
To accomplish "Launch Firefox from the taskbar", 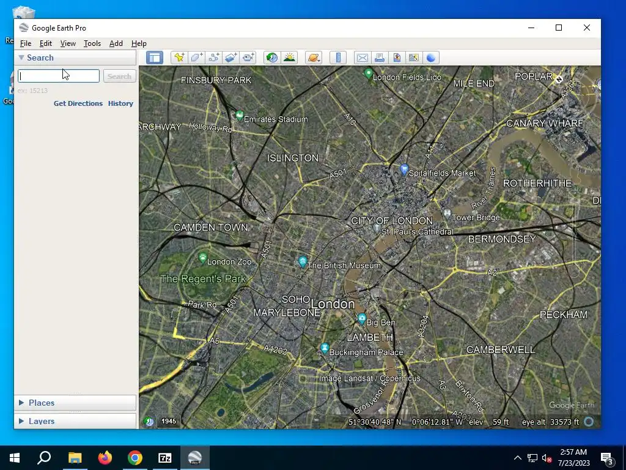I will 105,458.
